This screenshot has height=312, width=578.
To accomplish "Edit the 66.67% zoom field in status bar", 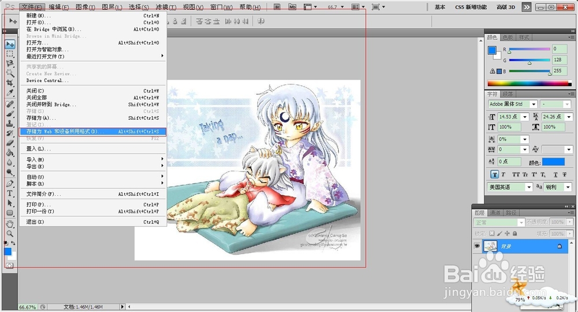I will [28, 307].
